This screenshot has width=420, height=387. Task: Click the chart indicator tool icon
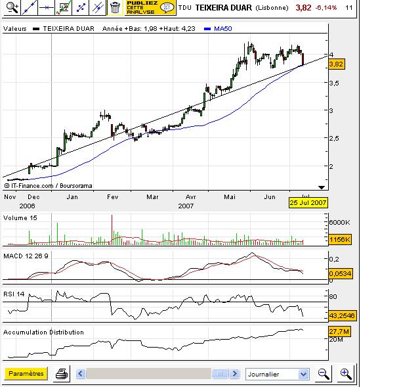click(x=63, y=8)
